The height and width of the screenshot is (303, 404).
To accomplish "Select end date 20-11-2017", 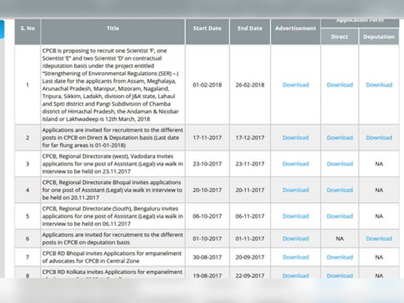I will click(x=250, y=190).
